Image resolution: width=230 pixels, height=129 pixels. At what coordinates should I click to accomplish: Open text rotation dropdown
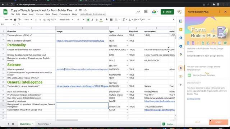[x=142, y=20]
